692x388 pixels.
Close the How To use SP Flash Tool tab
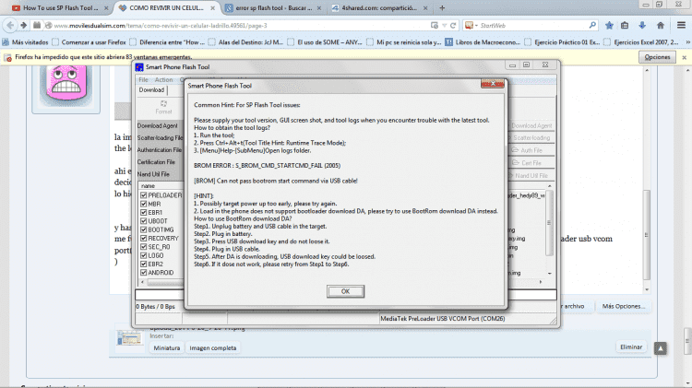106,8
